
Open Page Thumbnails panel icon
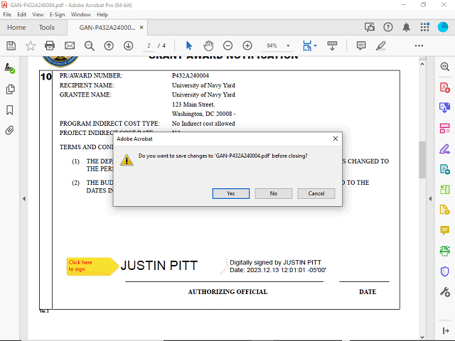coord(10,90)
